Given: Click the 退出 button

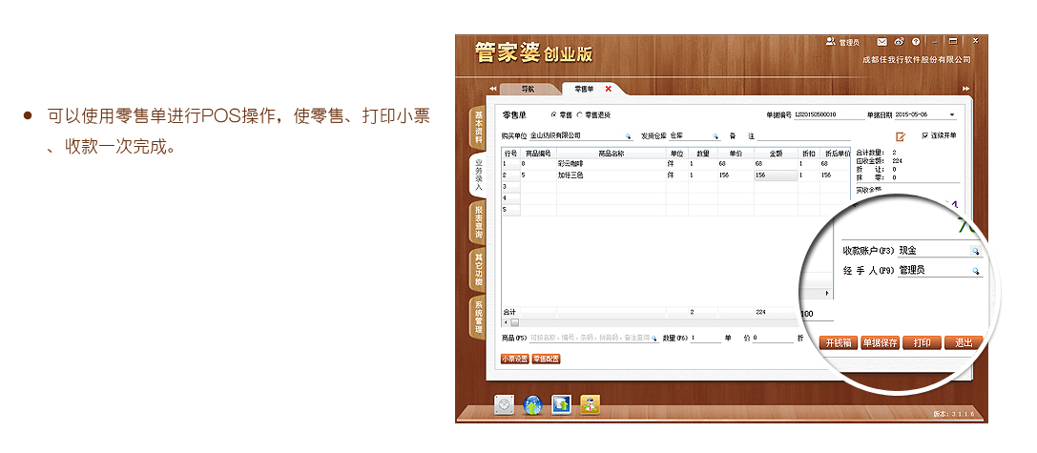Looking at the screenshot, I should click(963, 342).
